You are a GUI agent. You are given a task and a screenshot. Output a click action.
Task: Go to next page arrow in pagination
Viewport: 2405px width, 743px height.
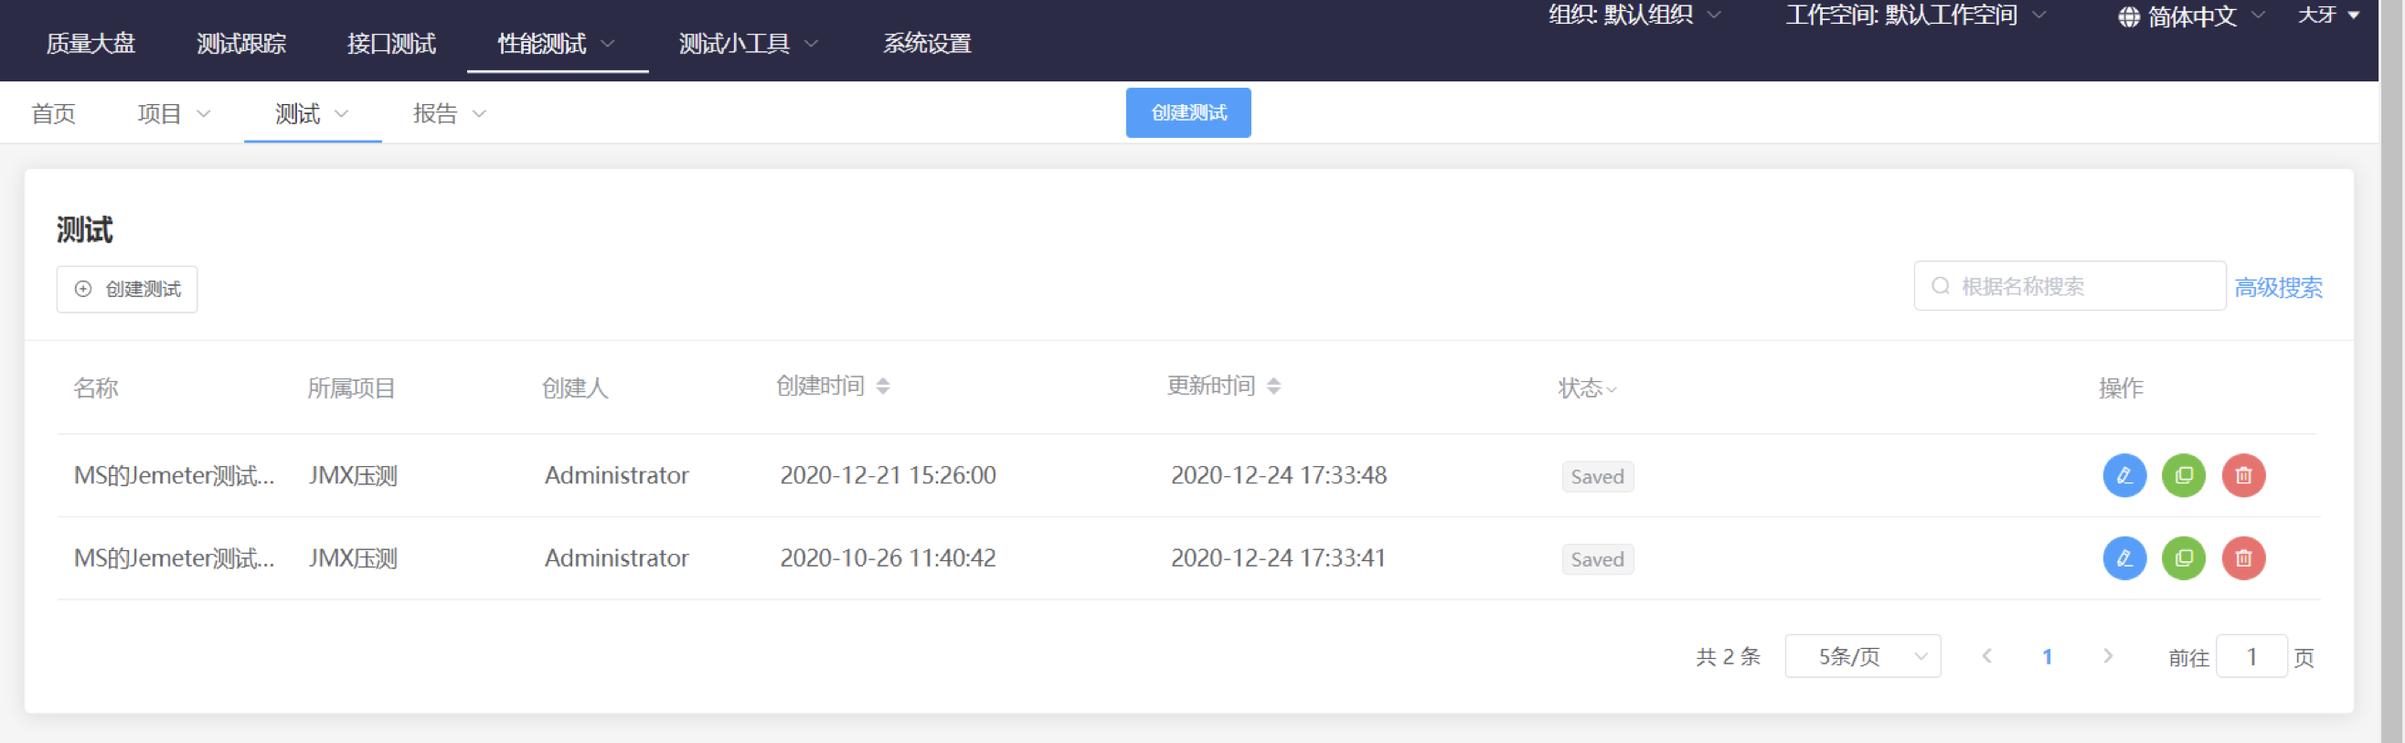click(2107, 656)
